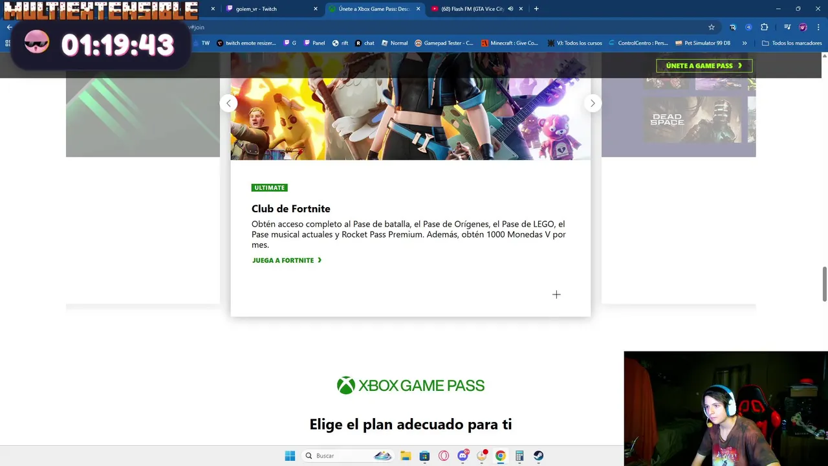This screenshot has height=466, width=828.
Task: Open the VJ: Todos los cursos bookmark
Action: pyautogui.click(x=574, y=43)
